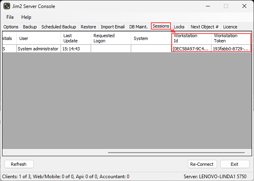
Task: Close the Jim2 Server Console window
Action: [244, 6]
